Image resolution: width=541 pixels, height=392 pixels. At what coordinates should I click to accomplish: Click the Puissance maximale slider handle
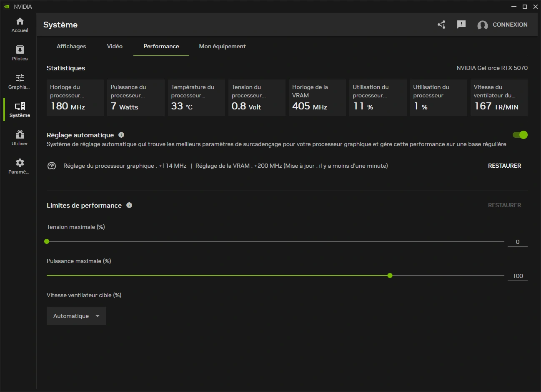pos(390,275)
